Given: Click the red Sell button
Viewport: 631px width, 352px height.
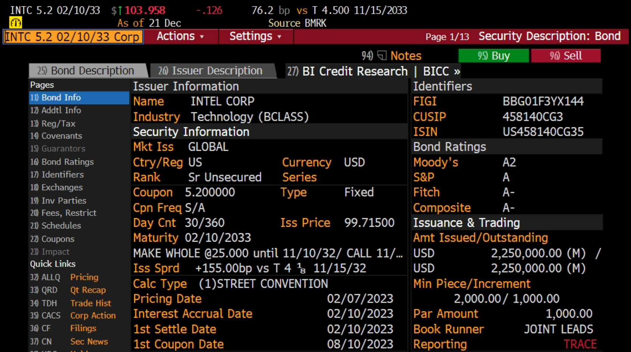Looking at the screenshot, I should click(x=566, y=56).
